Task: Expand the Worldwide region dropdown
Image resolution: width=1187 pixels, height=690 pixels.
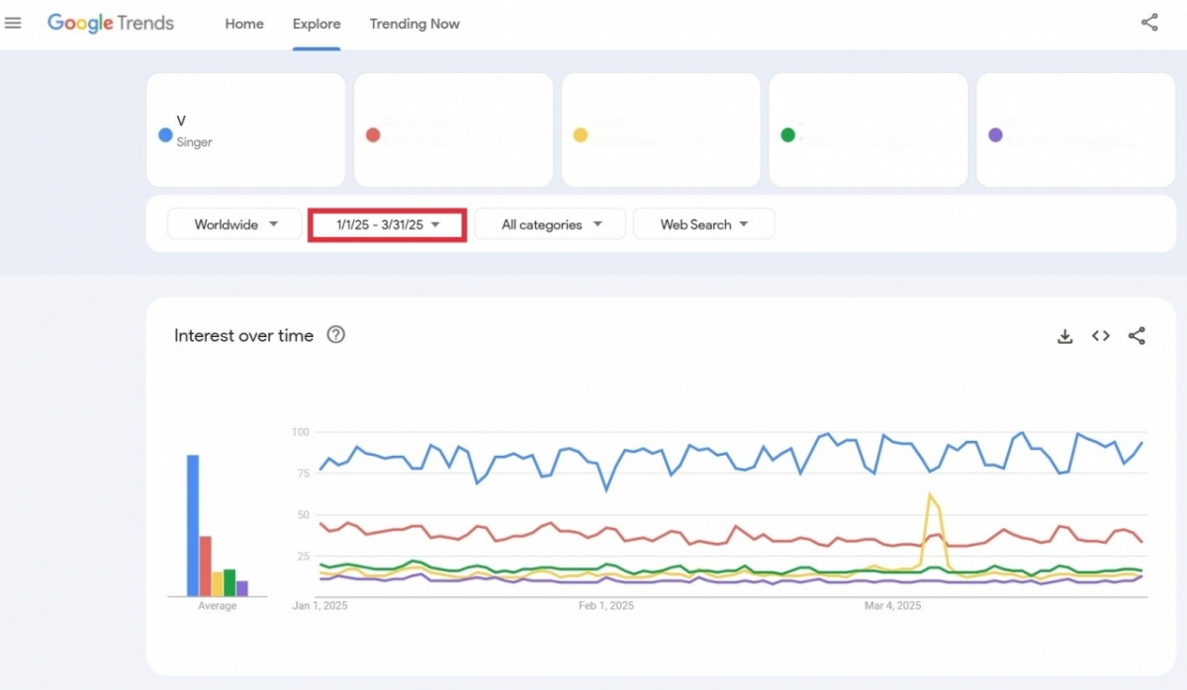Action: coord(235,224)
